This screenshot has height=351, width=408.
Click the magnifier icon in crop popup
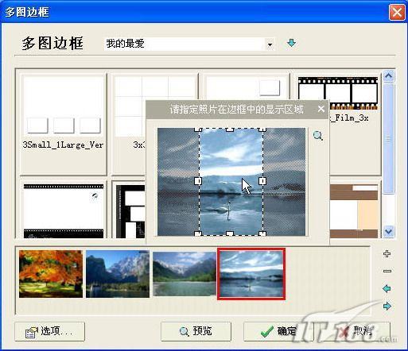[317, 136]
